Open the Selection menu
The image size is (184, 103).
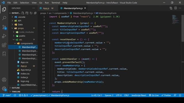point(24,3)
